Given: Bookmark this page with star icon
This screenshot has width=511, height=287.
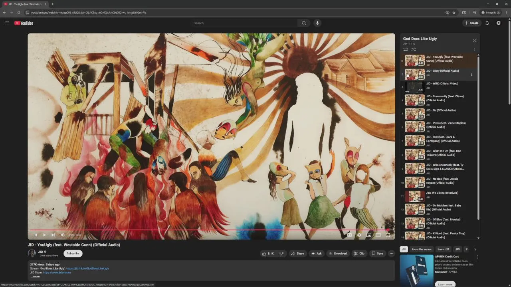Looking at the screenshot, I should click(x=454, y=12).
